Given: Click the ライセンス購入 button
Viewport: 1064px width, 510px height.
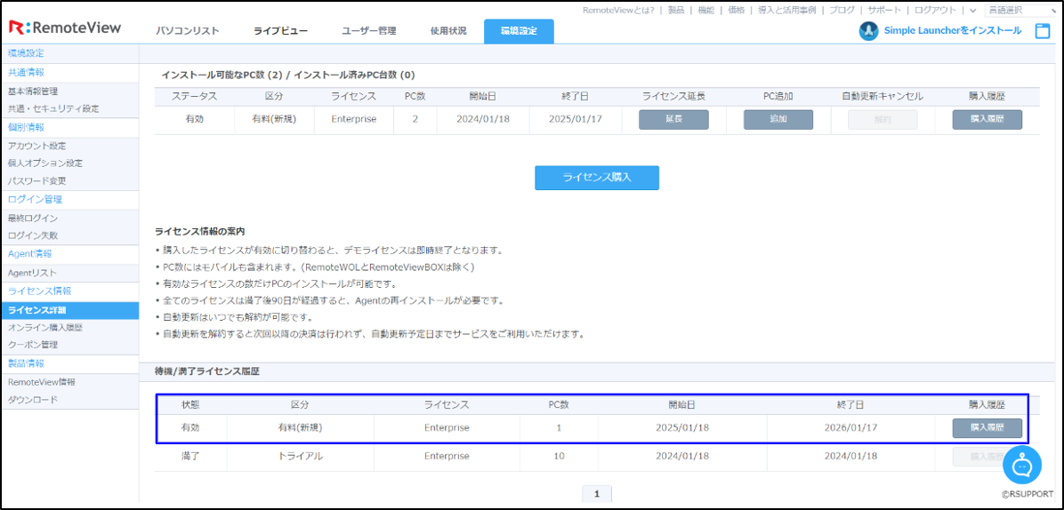Looking at the screenshot, I should pos(597,178).
